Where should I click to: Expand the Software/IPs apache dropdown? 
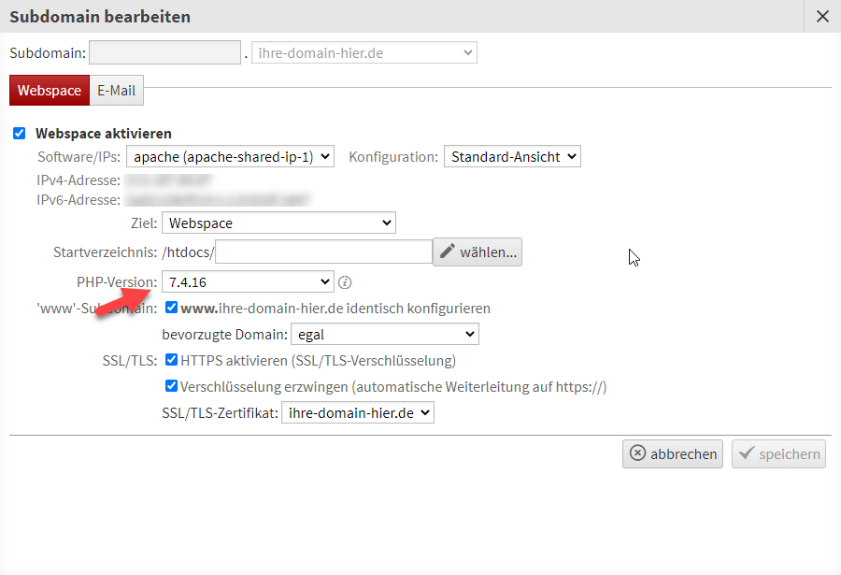[230, 157]
